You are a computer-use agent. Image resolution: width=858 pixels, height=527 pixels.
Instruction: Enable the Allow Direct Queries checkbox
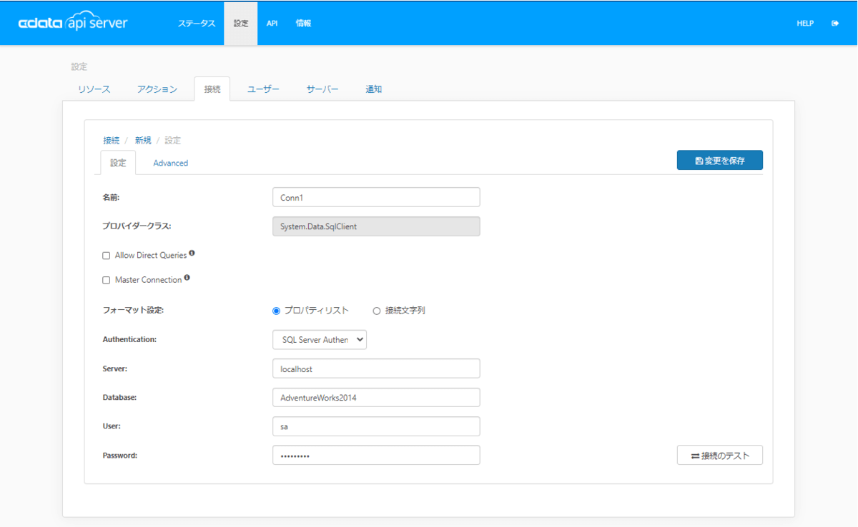pyautogui.click(x=107, y=256)
